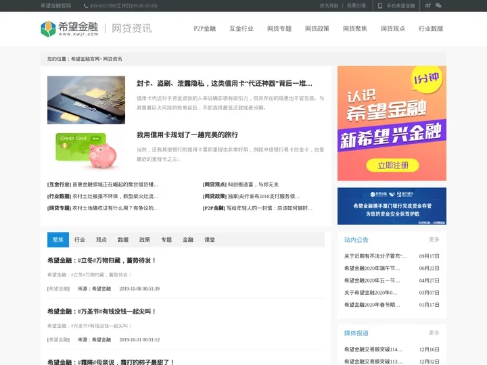The width and height of the screenshot is (487, 365).
Task: Open the credit cards article thumbnail
Action: coord(86,100)
